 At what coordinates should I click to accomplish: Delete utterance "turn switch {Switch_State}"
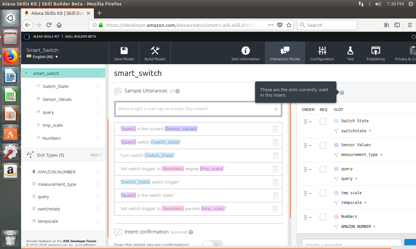click(x=275, y=156)
